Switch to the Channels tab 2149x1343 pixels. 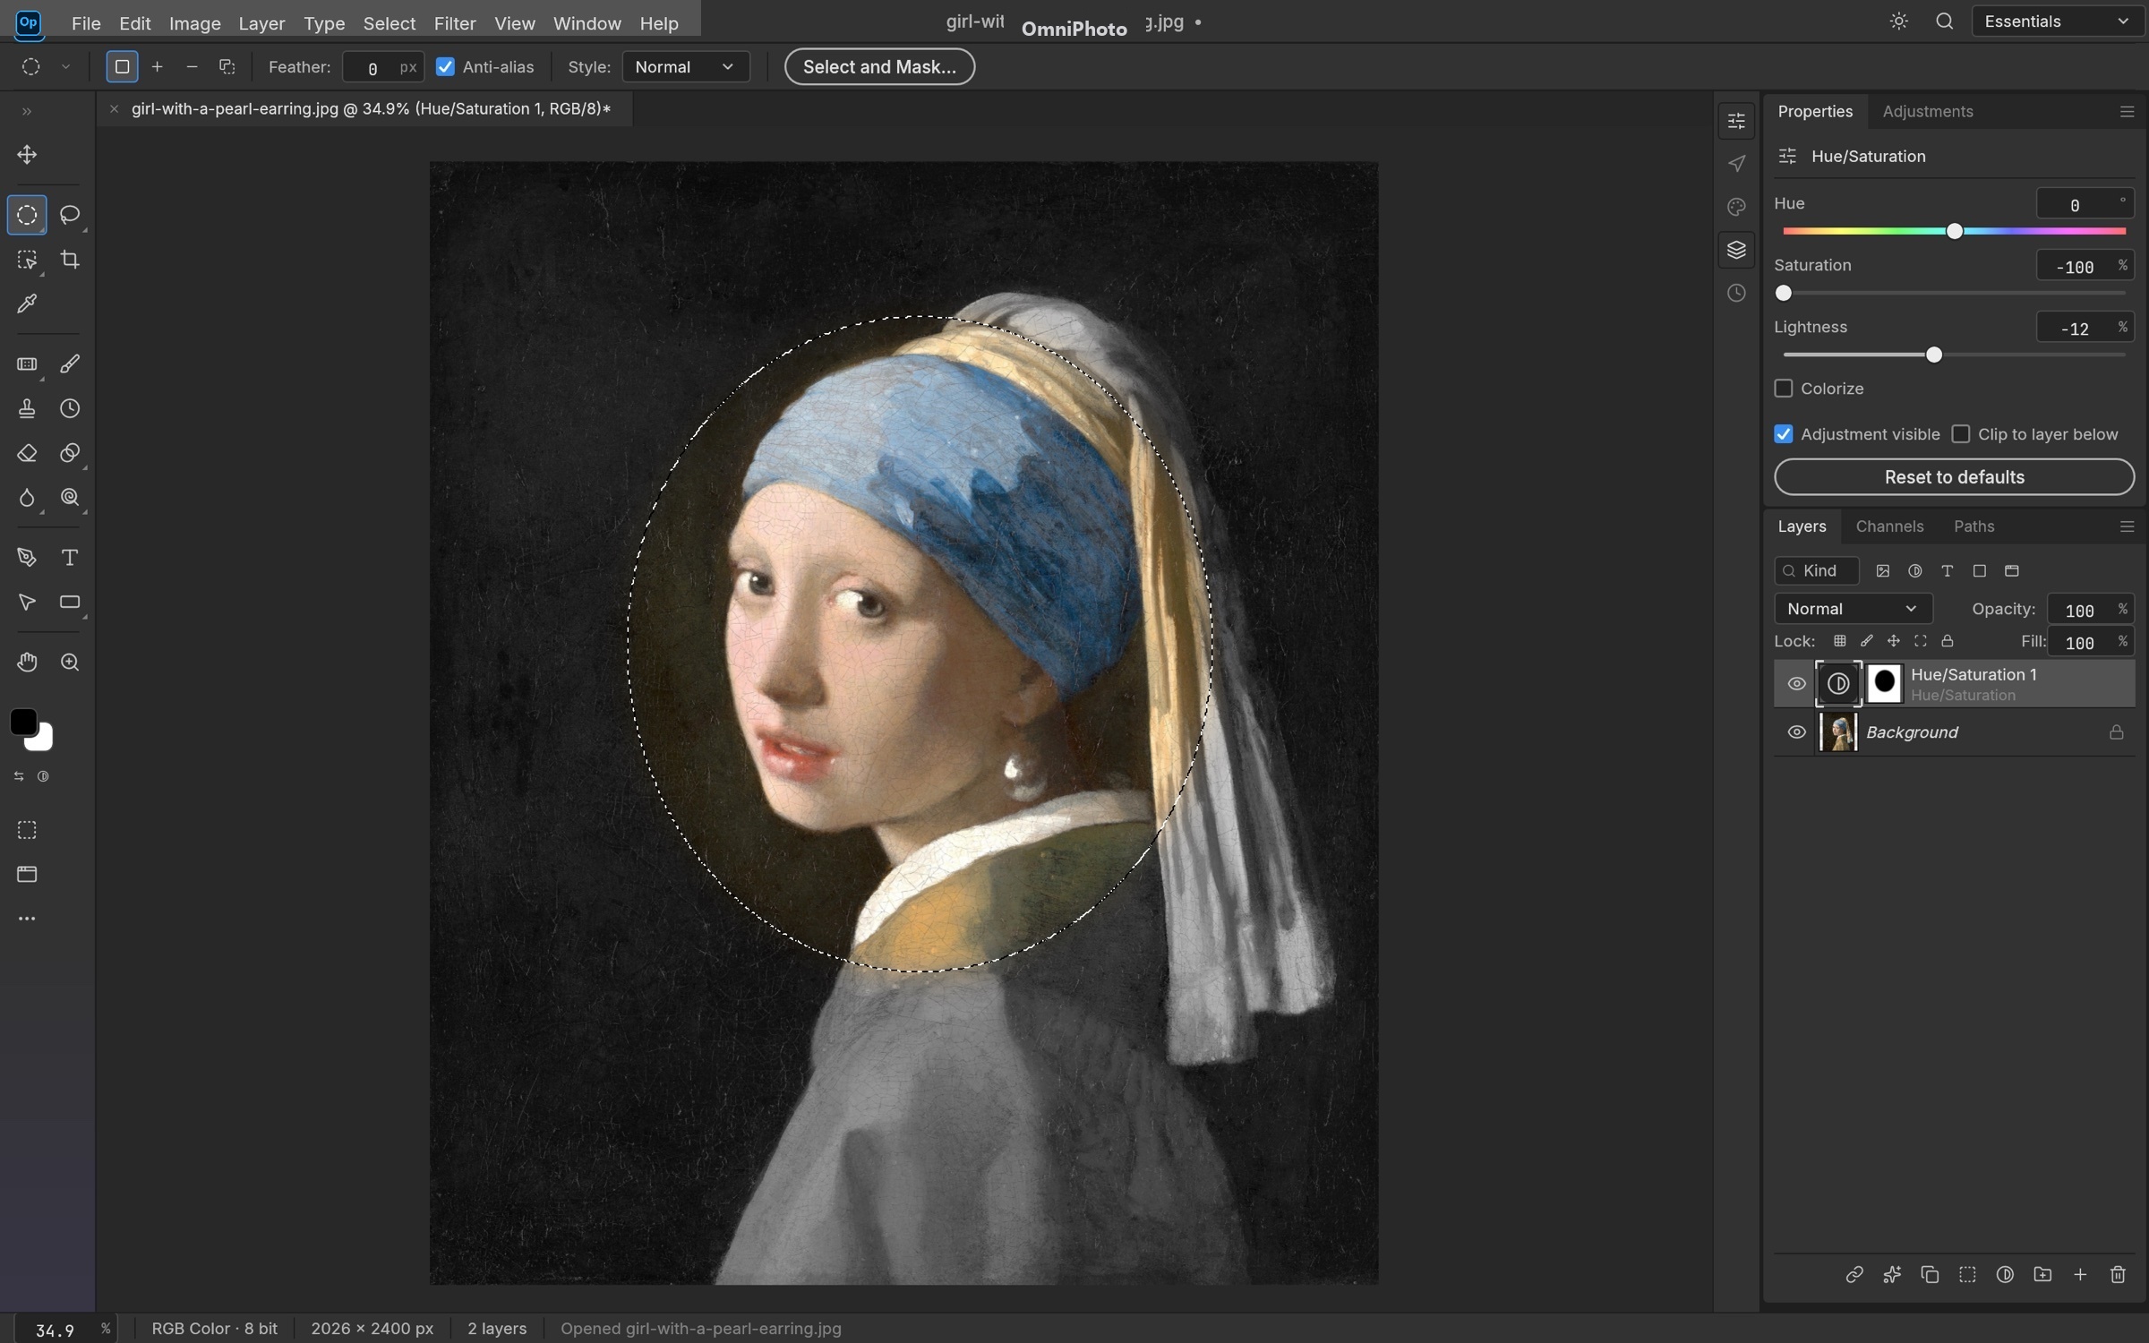1889,526
